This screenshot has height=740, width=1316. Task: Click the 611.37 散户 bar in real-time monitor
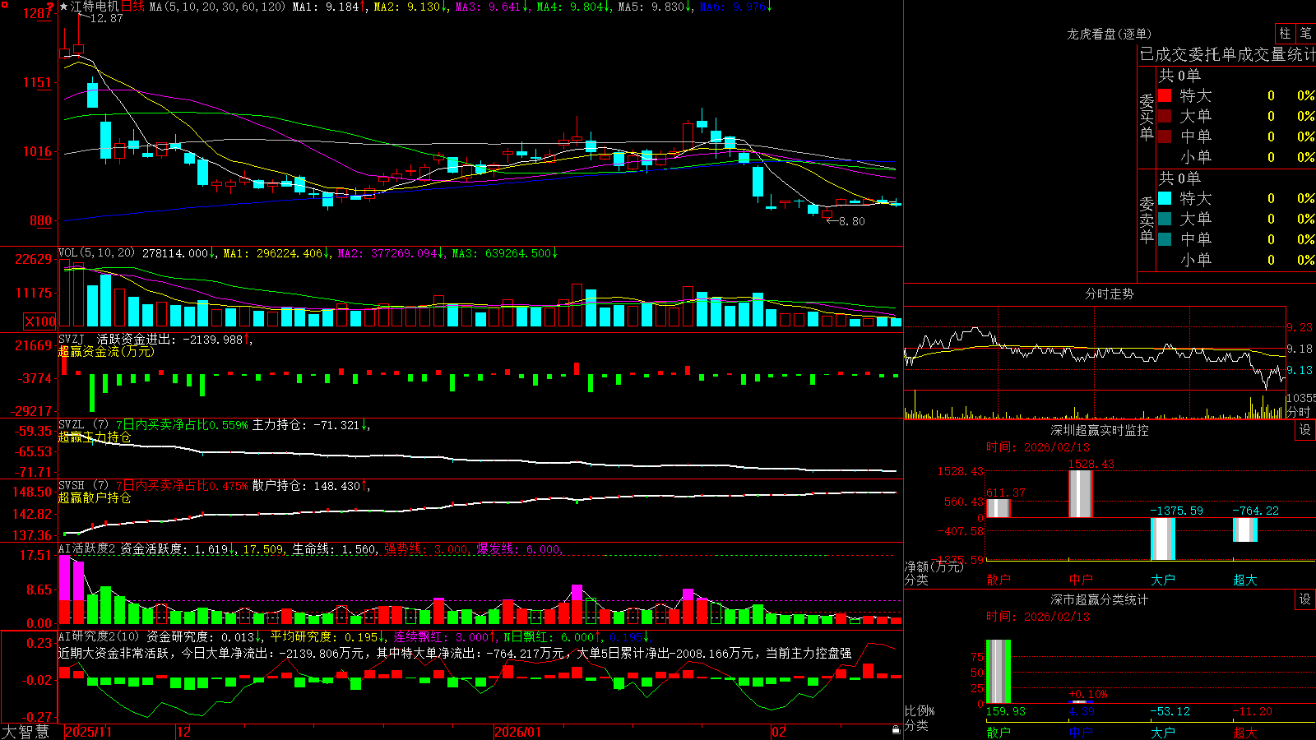[x=999, y=508]
